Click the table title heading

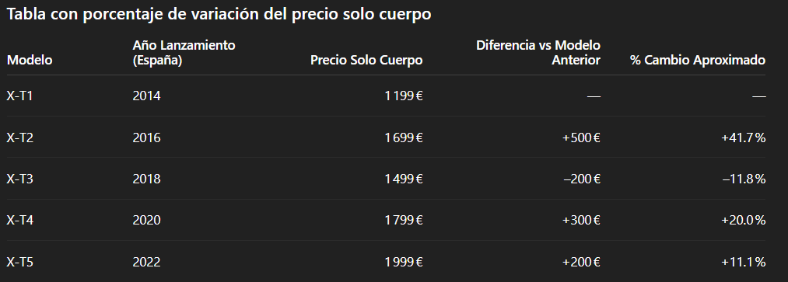[219, 14]
